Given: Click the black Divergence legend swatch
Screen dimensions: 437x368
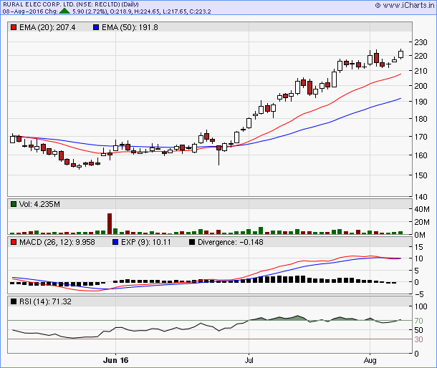Looking at the screenshot, I should coord(192,242).
